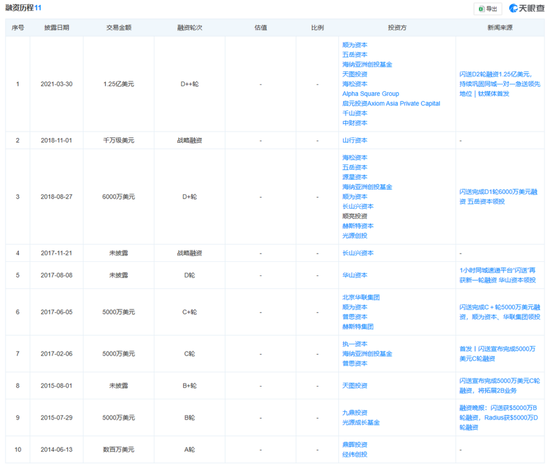Click the 披露日期 column header
The width and height of the screenshot is (550, 469).
57,27
